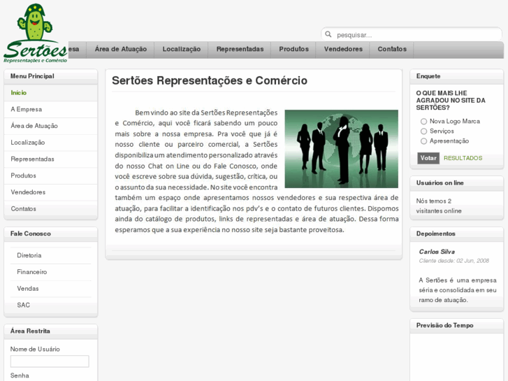Screen dimensions: 508x381
Task: Select Representadas in Menu Principal sidebar
Action: click(x=50, y=159)
